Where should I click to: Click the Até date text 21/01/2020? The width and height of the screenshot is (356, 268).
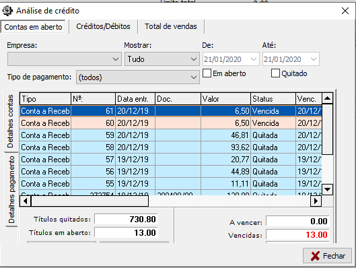pos(282,59)
